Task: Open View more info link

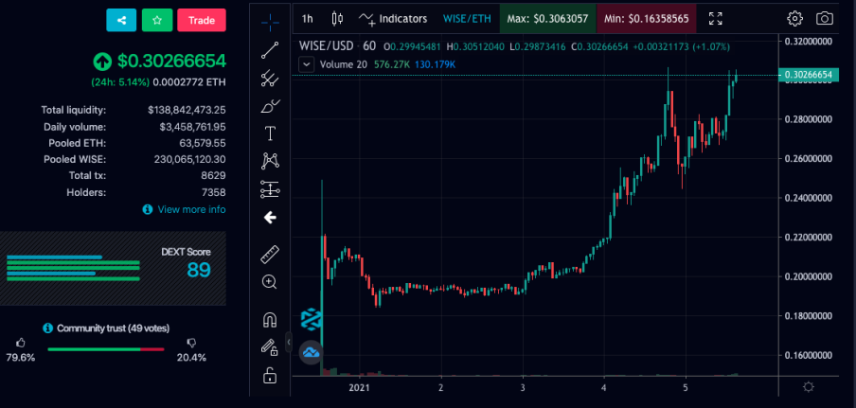Action: [x=191, y=209]
